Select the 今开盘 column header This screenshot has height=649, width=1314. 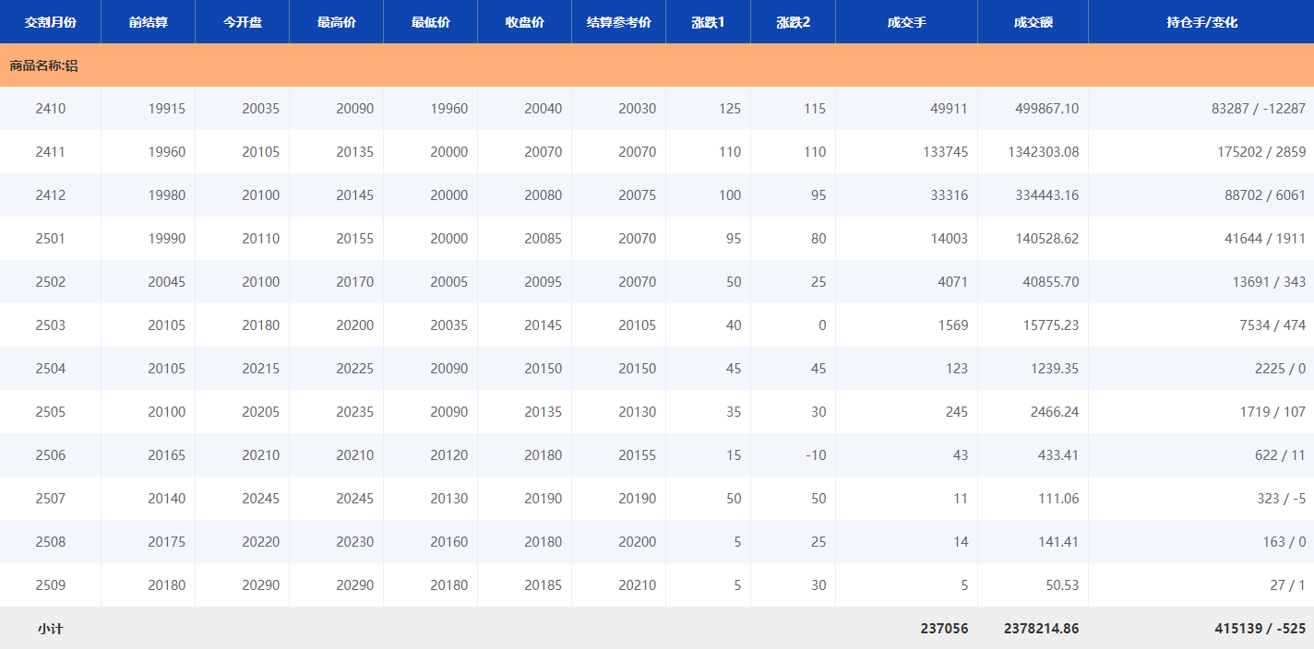point(242,22)
